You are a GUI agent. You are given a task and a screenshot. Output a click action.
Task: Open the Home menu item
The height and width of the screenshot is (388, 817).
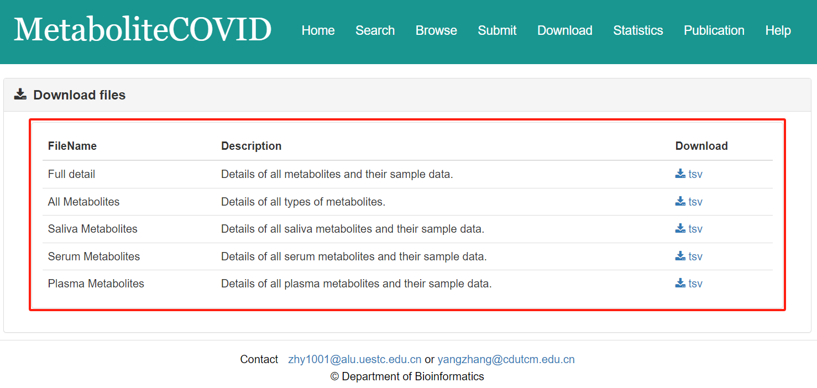[x=318, y=30]
